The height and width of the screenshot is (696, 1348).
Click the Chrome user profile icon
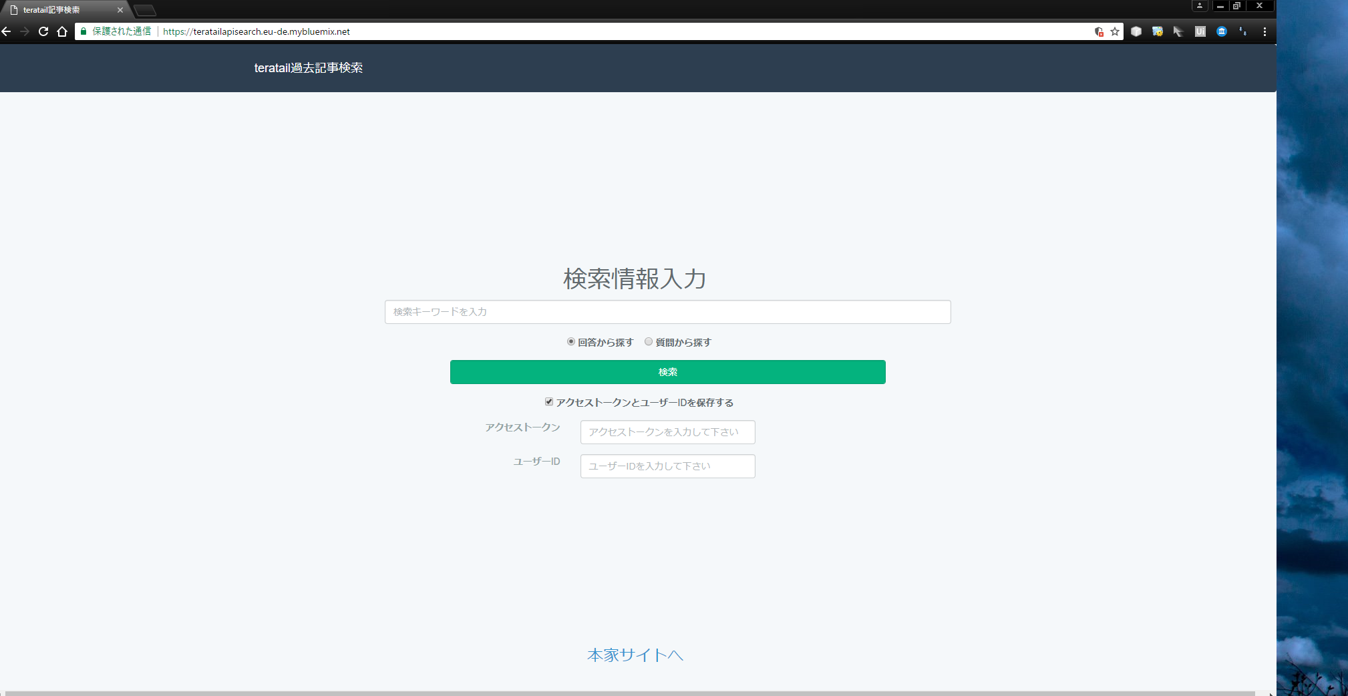point(1200,5)
